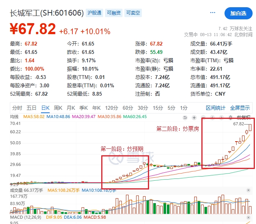This screenshot has height=224, width=256.
Task: Click the 沪股通 tag
Action: point(94,13)
